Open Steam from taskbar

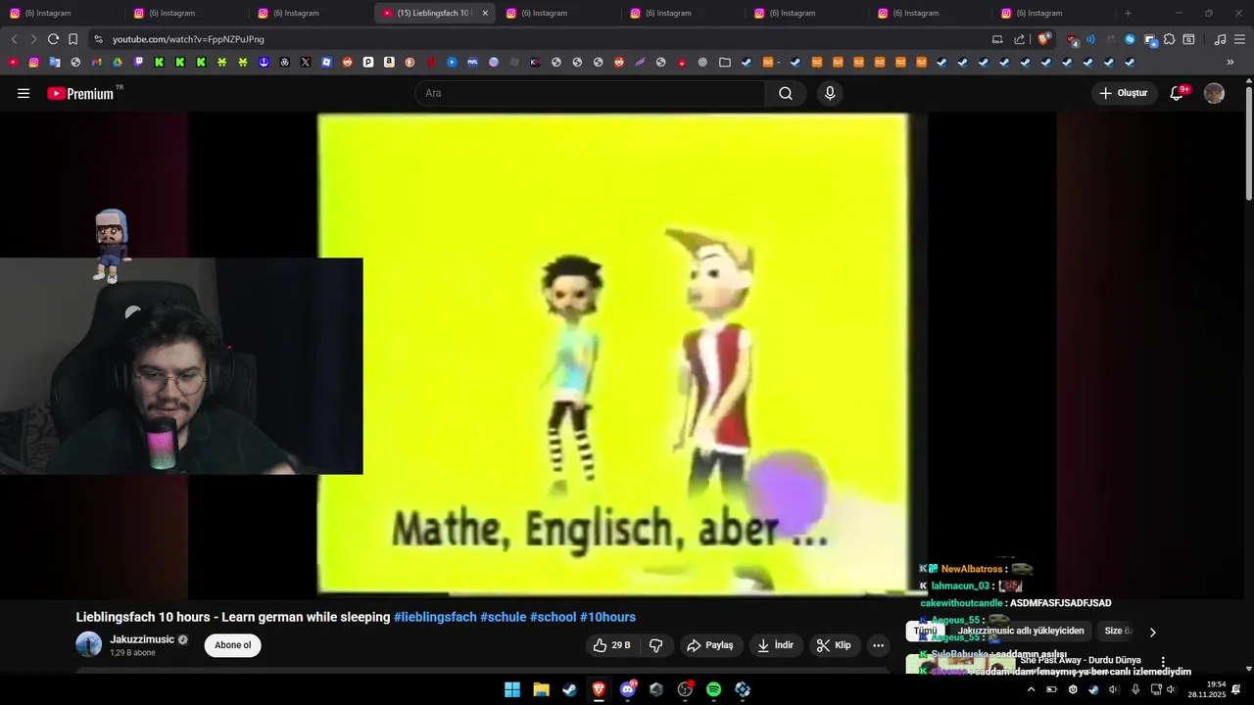569,689
